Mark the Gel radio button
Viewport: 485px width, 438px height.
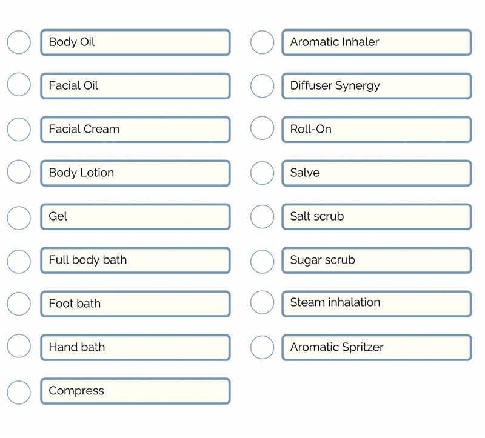pyautogui.click(x=19, y=218)
